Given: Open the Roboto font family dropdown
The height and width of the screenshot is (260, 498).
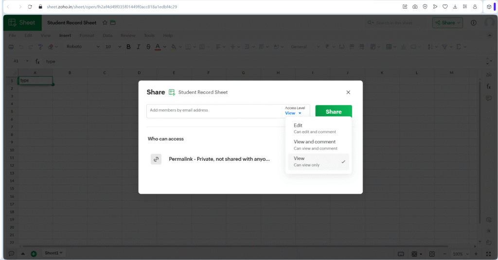Looking at the screenshot, I should (x=83, y=47).
